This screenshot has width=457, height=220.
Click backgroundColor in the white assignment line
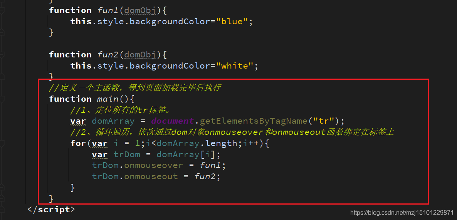(x=170, y=66)
